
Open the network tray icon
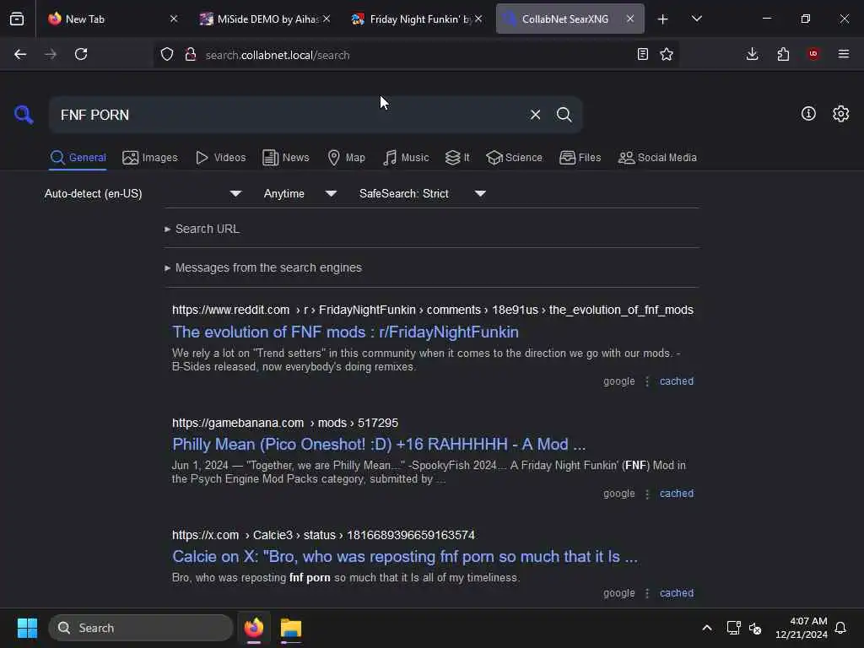(733, 628)
